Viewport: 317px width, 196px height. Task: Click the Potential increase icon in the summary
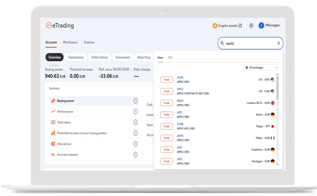coord(53,133)
